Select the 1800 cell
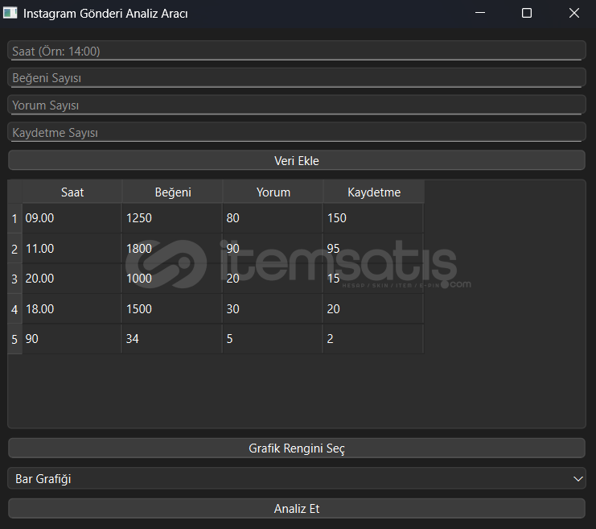The height and width of the screenshot is (529, 596). (x=173, y=249)
